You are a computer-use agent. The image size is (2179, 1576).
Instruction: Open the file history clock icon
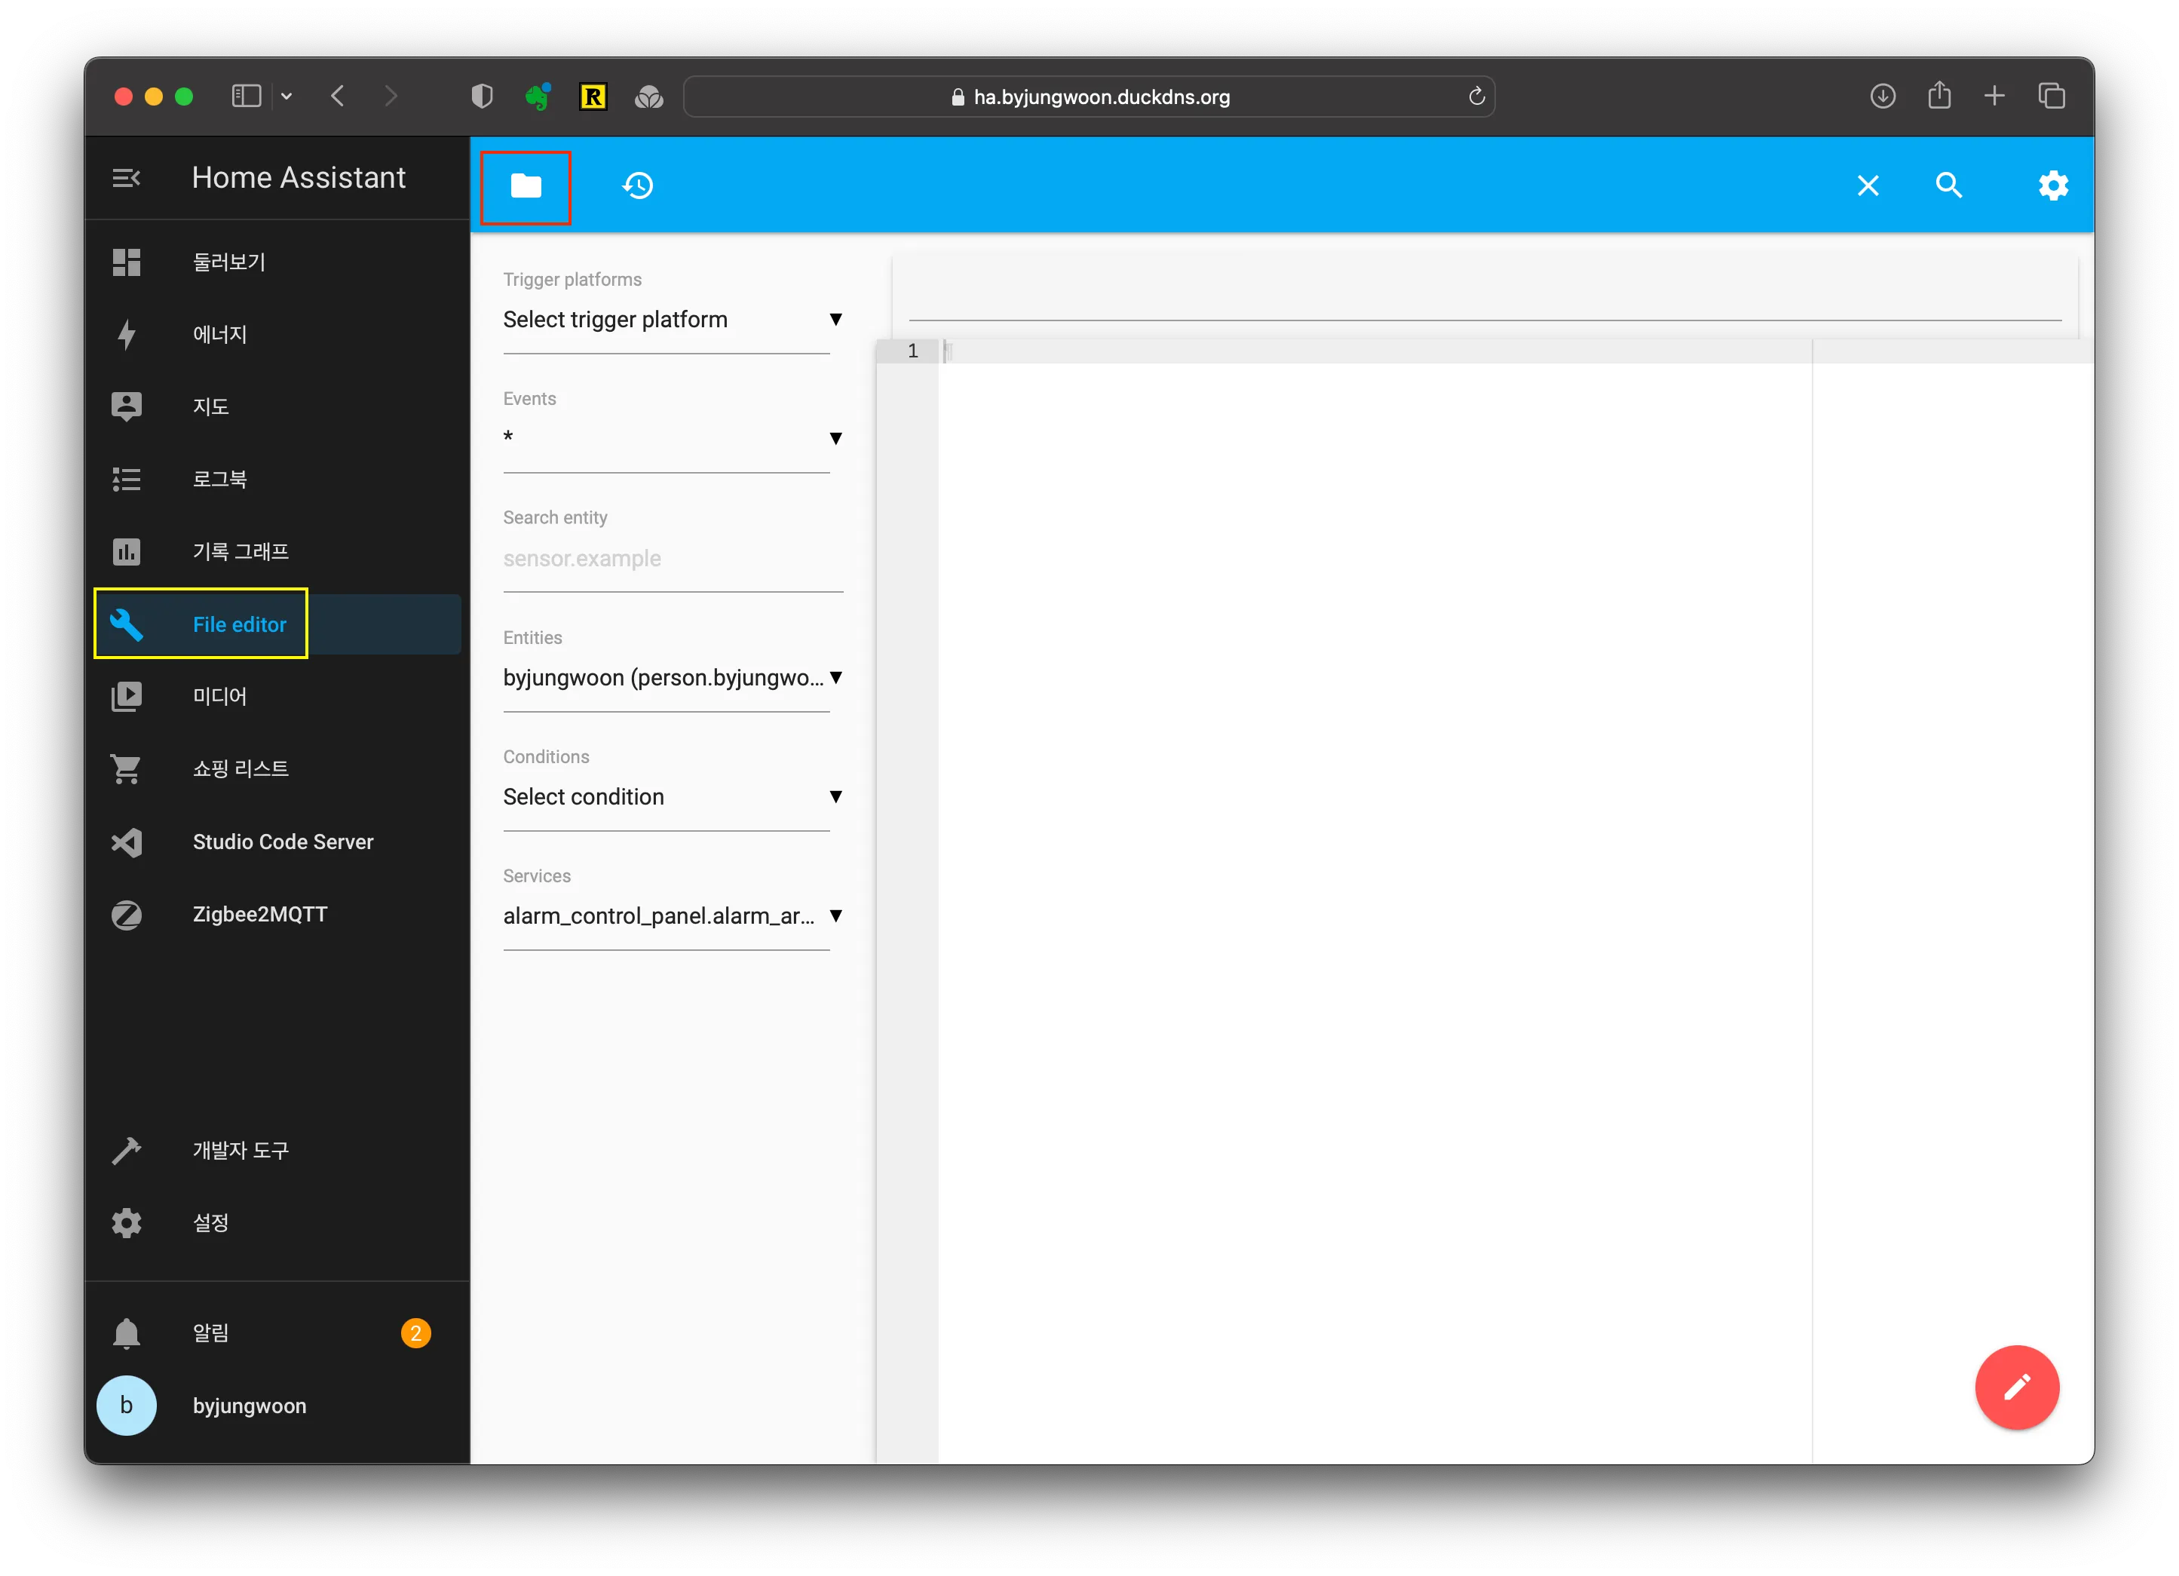tap(638, 186)
